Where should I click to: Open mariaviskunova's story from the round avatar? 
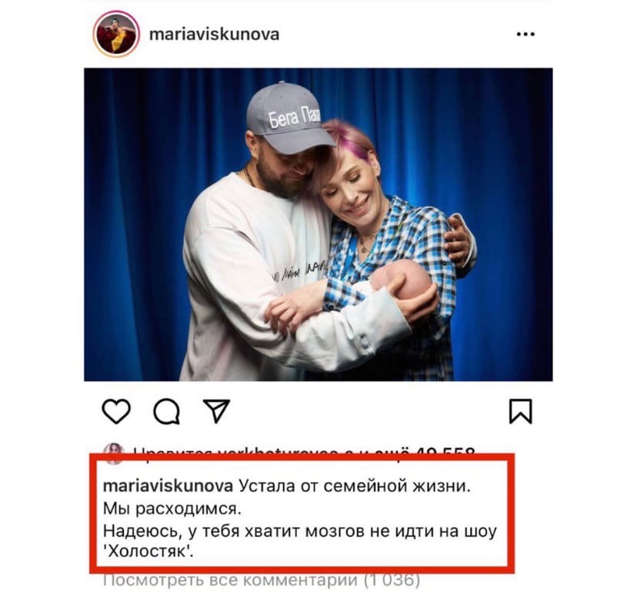[116, 34]
